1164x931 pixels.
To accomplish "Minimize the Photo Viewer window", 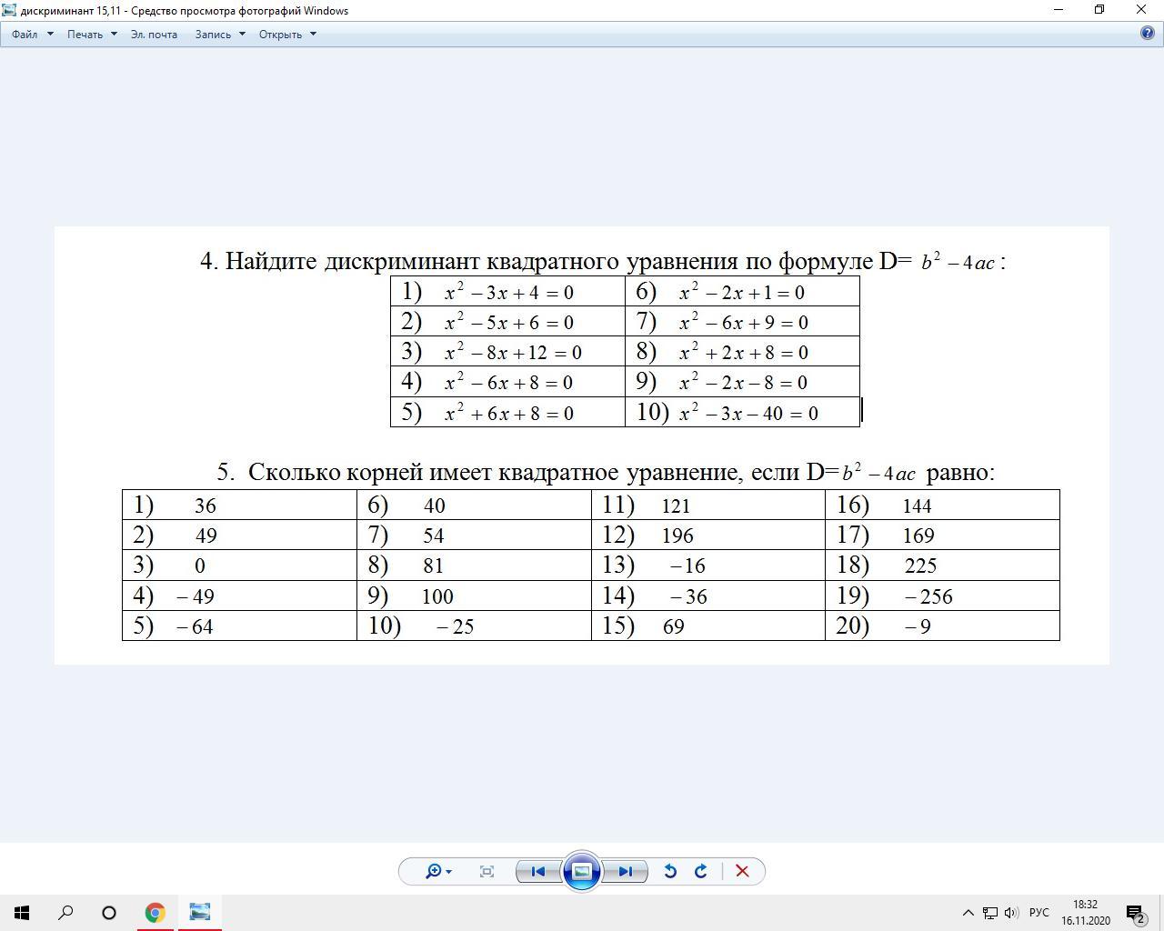I will click(x=1058, y=10).
